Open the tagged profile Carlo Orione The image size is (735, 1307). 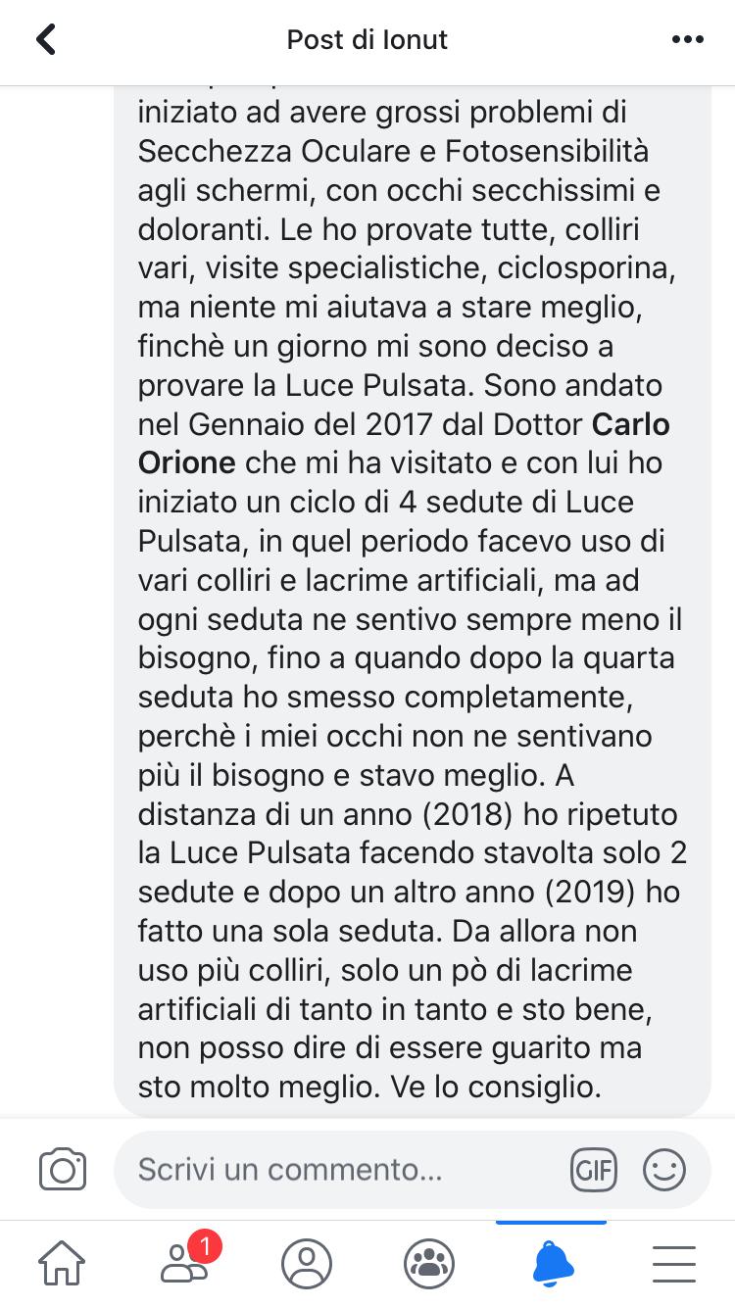(x=404, y=444)
